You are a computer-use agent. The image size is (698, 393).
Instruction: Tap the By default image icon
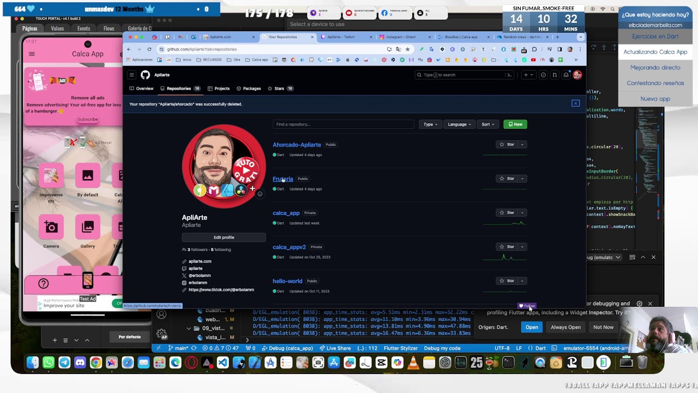88,176
